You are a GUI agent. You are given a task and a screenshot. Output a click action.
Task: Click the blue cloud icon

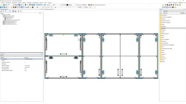pyautogui.click(x=178, y=5)
